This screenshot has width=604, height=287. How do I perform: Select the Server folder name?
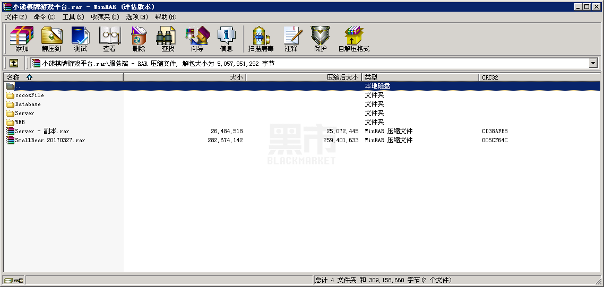coord(24,113)
